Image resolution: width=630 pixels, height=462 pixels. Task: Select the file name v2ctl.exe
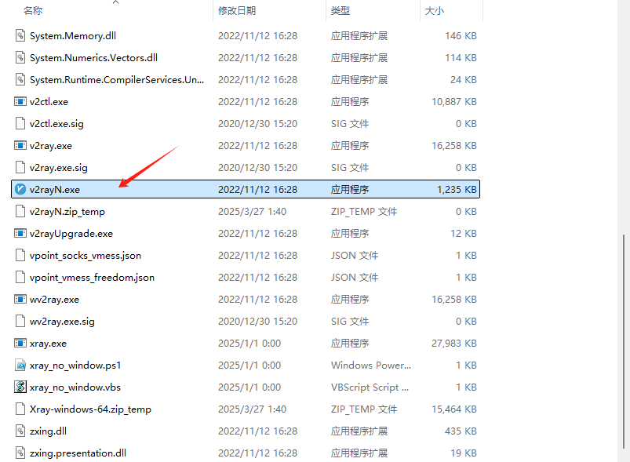tap(49, 102)
